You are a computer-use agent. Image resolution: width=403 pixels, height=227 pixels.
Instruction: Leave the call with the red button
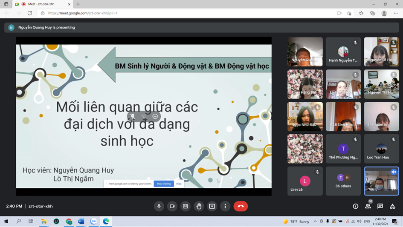click(241, 206)
